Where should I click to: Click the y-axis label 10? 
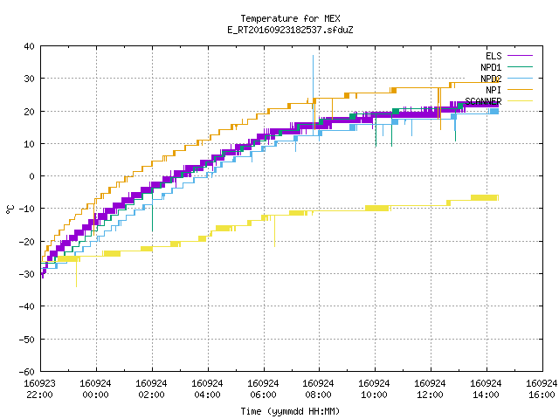pos(29,144)
